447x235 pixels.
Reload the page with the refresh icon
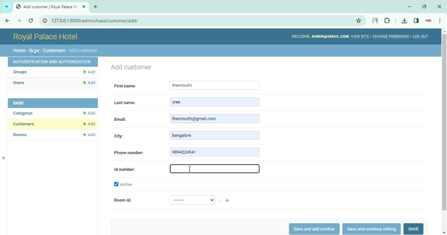click(x=31, y=21)
